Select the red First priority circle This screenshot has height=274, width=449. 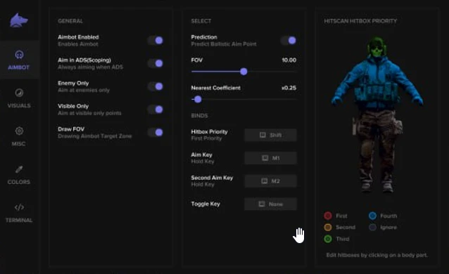pyautogui.click(x=328, y=216)
